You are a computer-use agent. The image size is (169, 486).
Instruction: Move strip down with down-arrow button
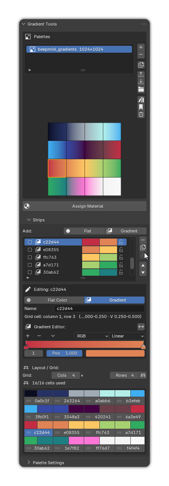click(143, 273)
